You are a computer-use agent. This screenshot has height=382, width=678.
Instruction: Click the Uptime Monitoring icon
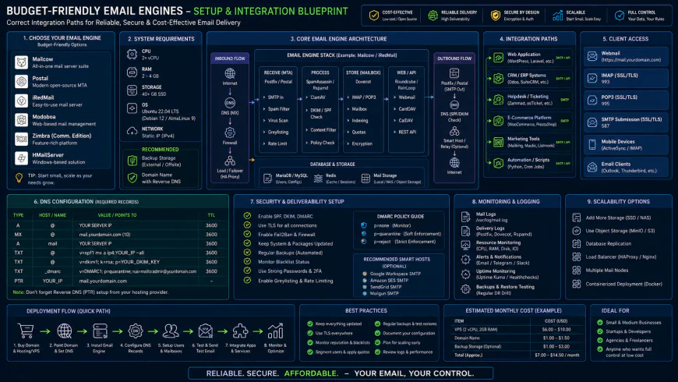[466, 274]
